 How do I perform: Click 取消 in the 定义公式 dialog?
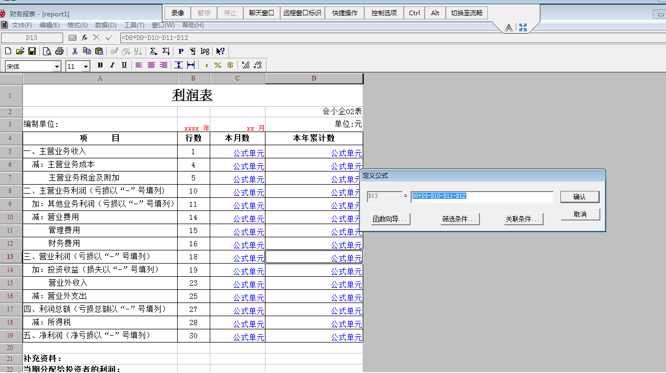point(580,214)
